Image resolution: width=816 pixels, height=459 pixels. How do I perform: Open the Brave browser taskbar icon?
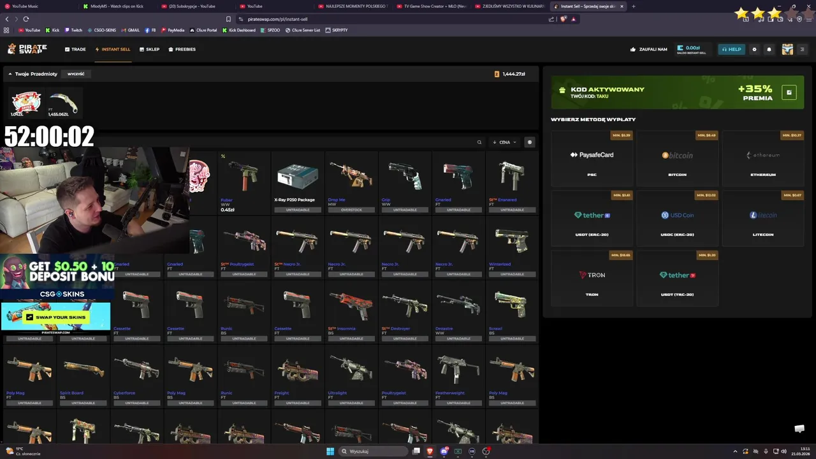click(430, 451)
